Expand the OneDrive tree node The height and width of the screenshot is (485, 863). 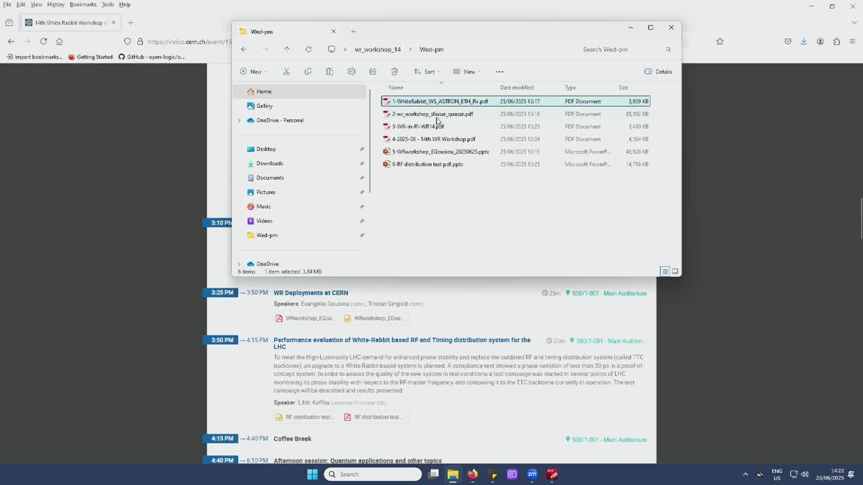pos(239,264)
